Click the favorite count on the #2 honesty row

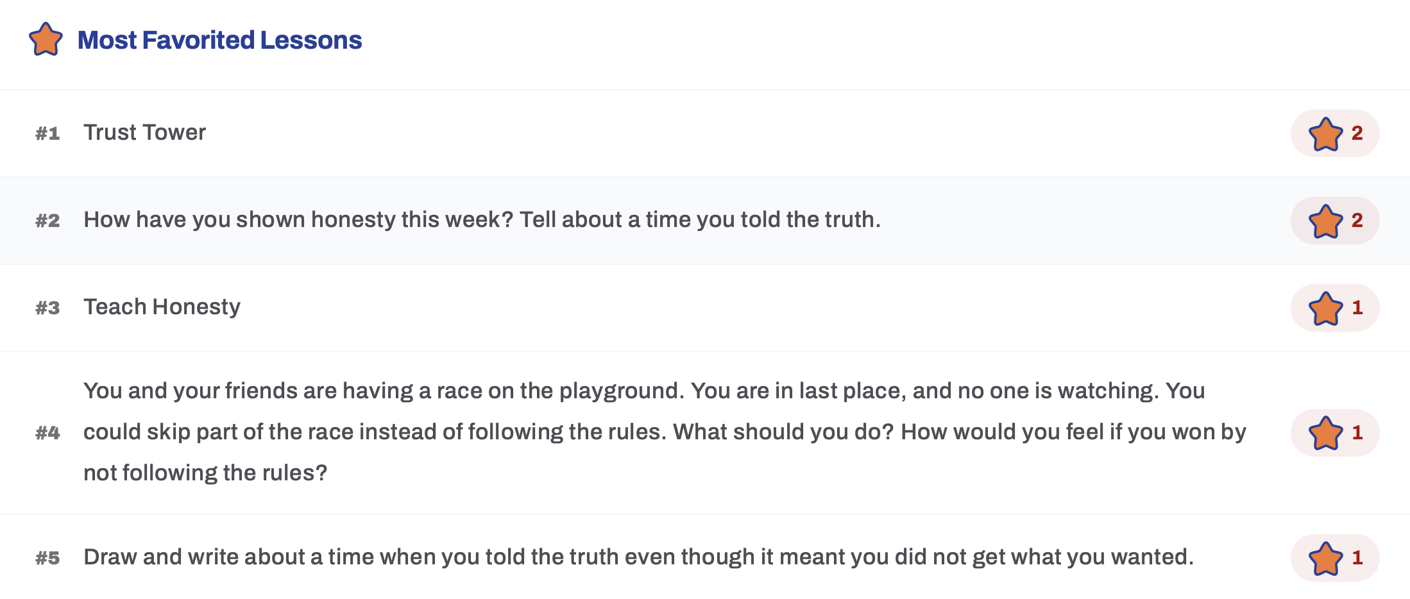click(1357, 221)
